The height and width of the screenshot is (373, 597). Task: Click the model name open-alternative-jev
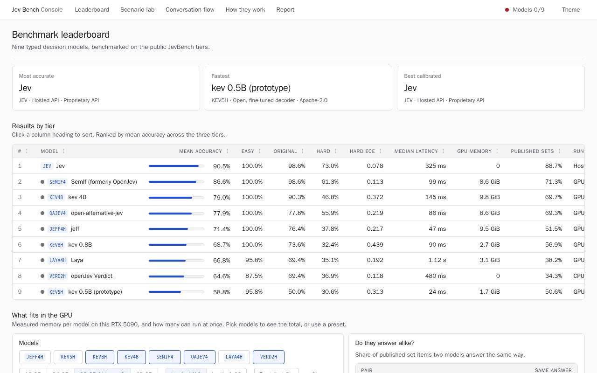[x=97, y=213]
